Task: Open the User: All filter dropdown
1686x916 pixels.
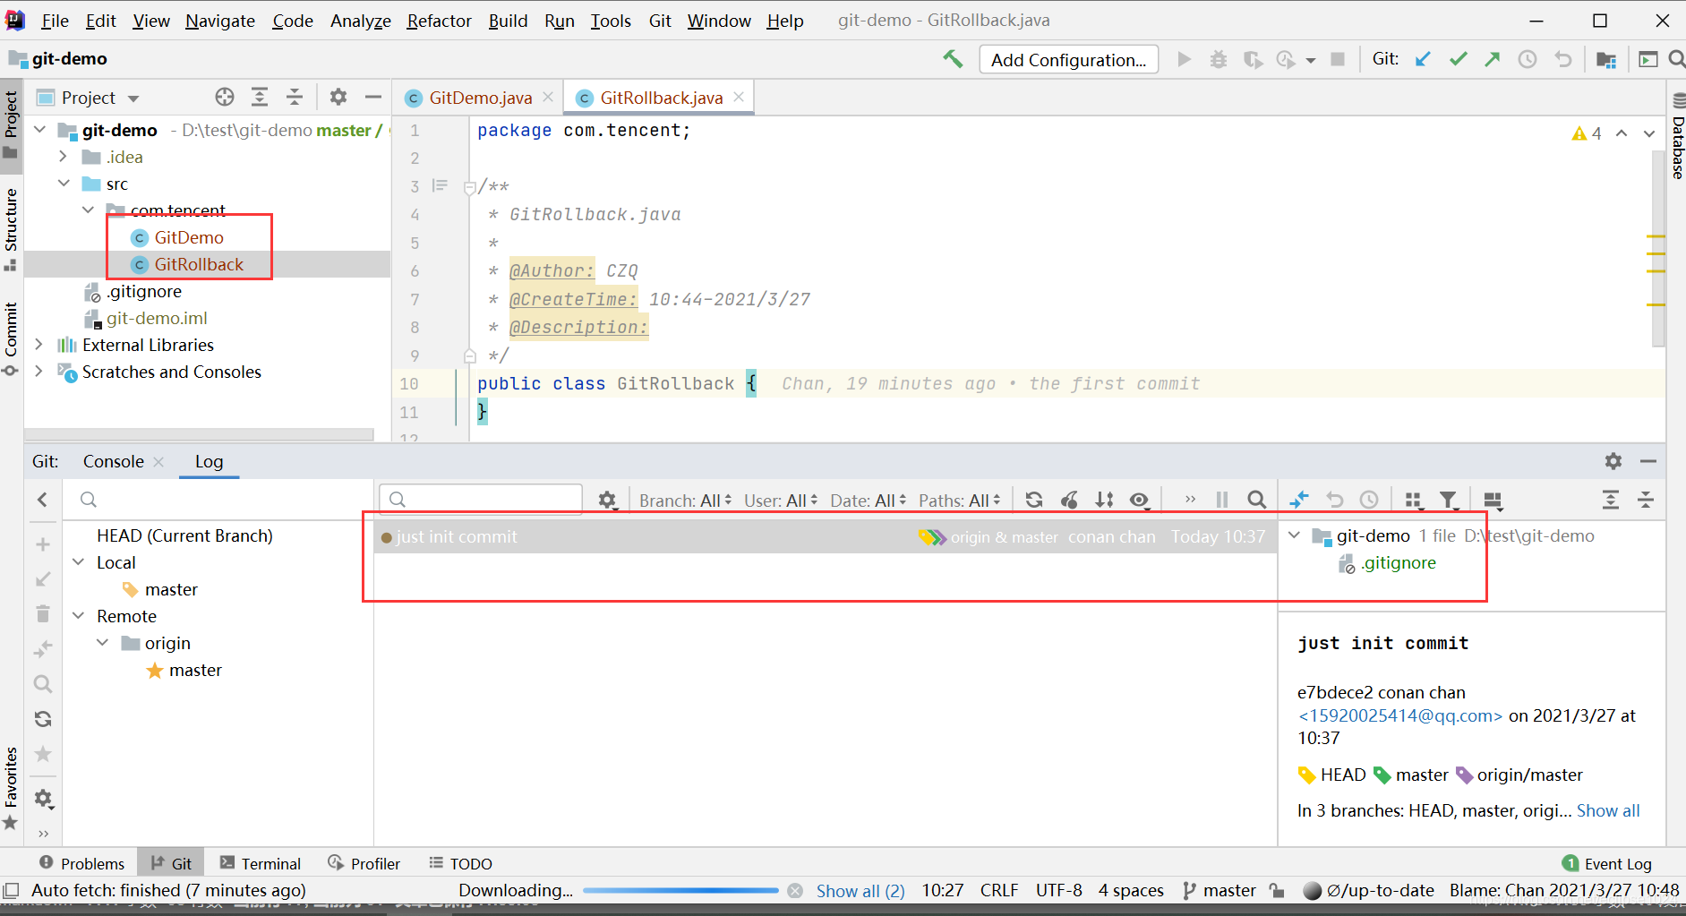Action: (x=781, y=501)
